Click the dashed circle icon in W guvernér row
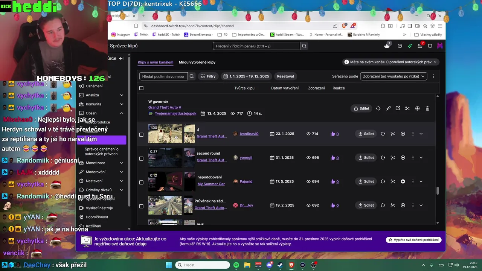Screen dimensions: 482x271 pos(378,108)
